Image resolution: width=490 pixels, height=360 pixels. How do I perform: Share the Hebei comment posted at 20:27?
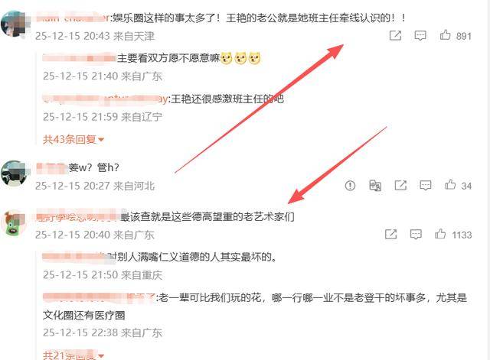(x=400, y=185)
